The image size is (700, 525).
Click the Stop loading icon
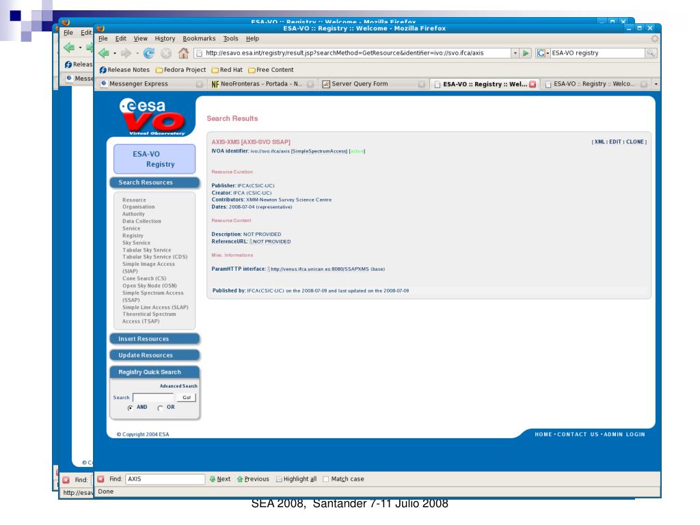(166, 53)
